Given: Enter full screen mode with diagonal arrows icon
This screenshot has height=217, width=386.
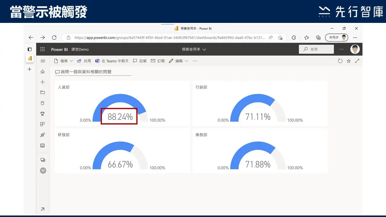Looking at the screenshot, I should [357, 61].
